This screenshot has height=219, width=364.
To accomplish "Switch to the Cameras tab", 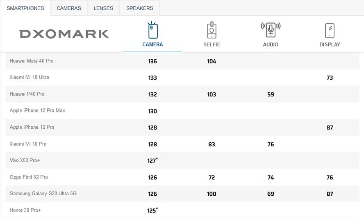I will click(69, 8).
